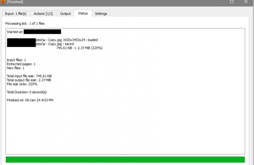Screen dimensions: 254x165
Task: Select the 'File size ratio: 225%' line
Action: click(x=22, y=84)
